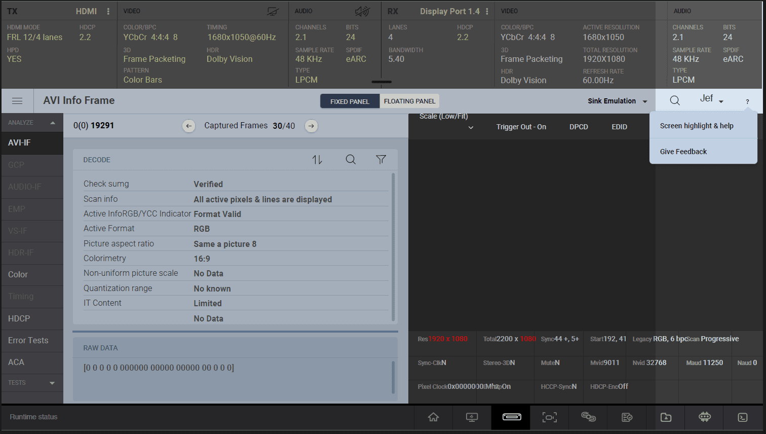Click the search icon in DECODE header
This screenshot has width=766, height=434.
pyautogui.click(x=351, y=160)
